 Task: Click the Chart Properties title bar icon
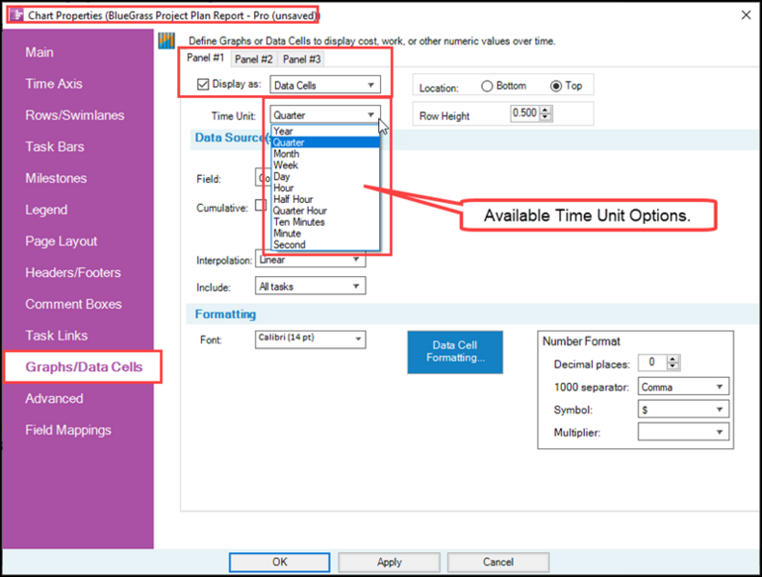click(x=16, y=15)
